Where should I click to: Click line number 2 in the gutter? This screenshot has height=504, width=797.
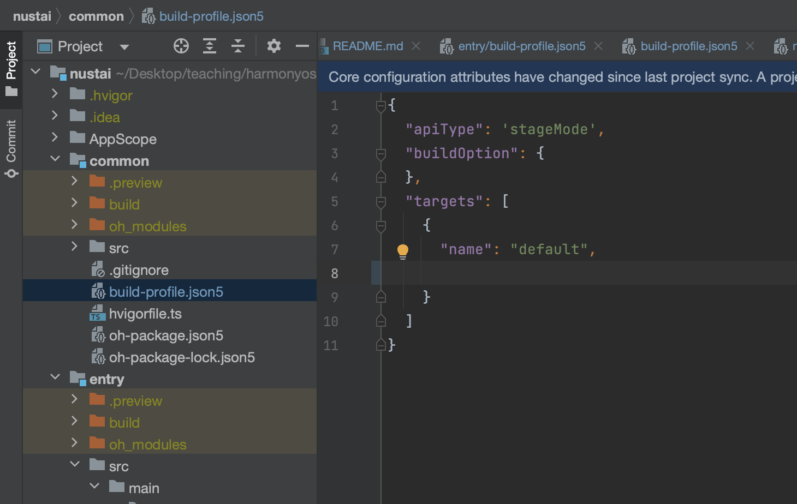[x=335, y=129]
